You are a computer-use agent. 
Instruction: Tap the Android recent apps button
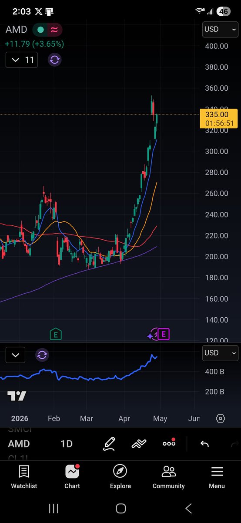[x=54, y=508]
